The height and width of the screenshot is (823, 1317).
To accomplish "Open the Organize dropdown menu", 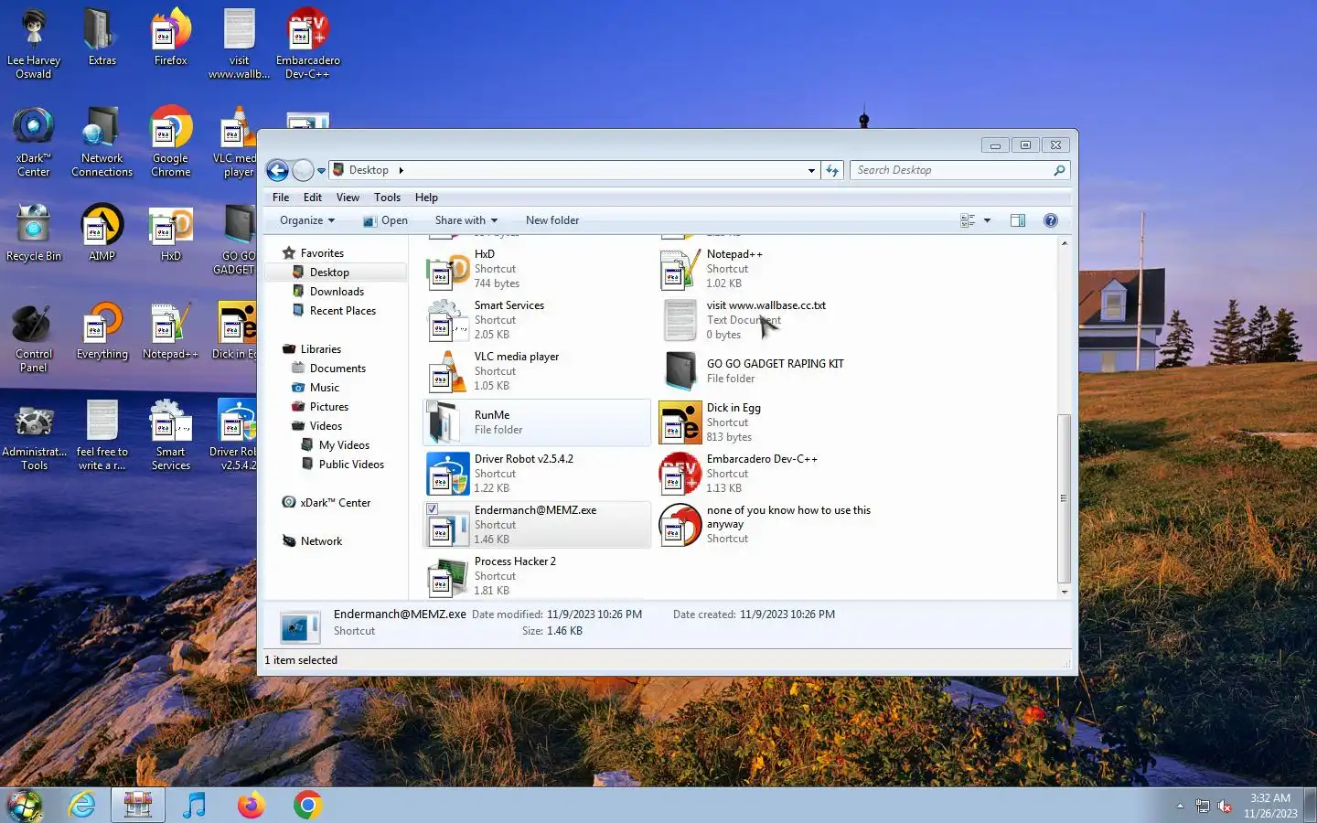I will pos(307,220).
